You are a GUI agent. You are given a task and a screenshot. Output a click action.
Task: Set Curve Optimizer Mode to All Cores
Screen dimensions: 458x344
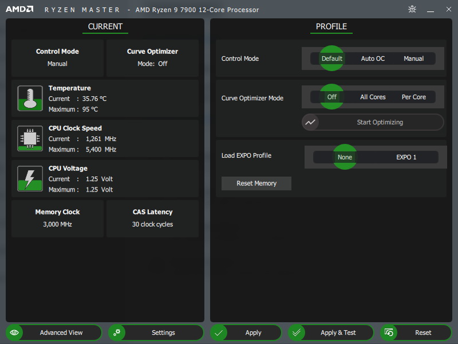373,97
